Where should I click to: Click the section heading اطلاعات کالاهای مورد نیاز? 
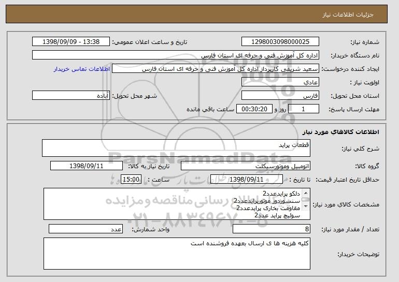tap(341, 132)
